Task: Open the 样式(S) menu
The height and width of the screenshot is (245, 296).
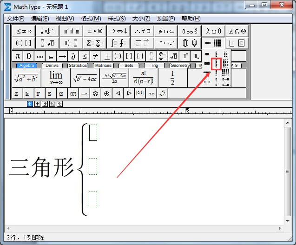Action: (x=117, y=19)
